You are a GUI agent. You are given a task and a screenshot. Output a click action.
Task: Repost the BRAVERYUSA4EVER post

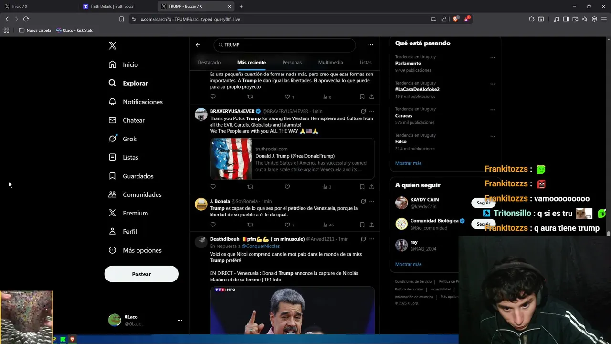point(250,187)
